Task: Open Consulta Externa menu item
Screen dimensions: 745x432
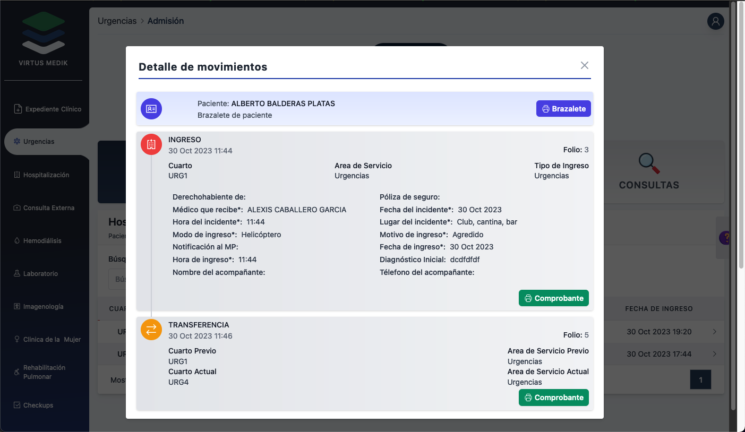Action: 48,208
